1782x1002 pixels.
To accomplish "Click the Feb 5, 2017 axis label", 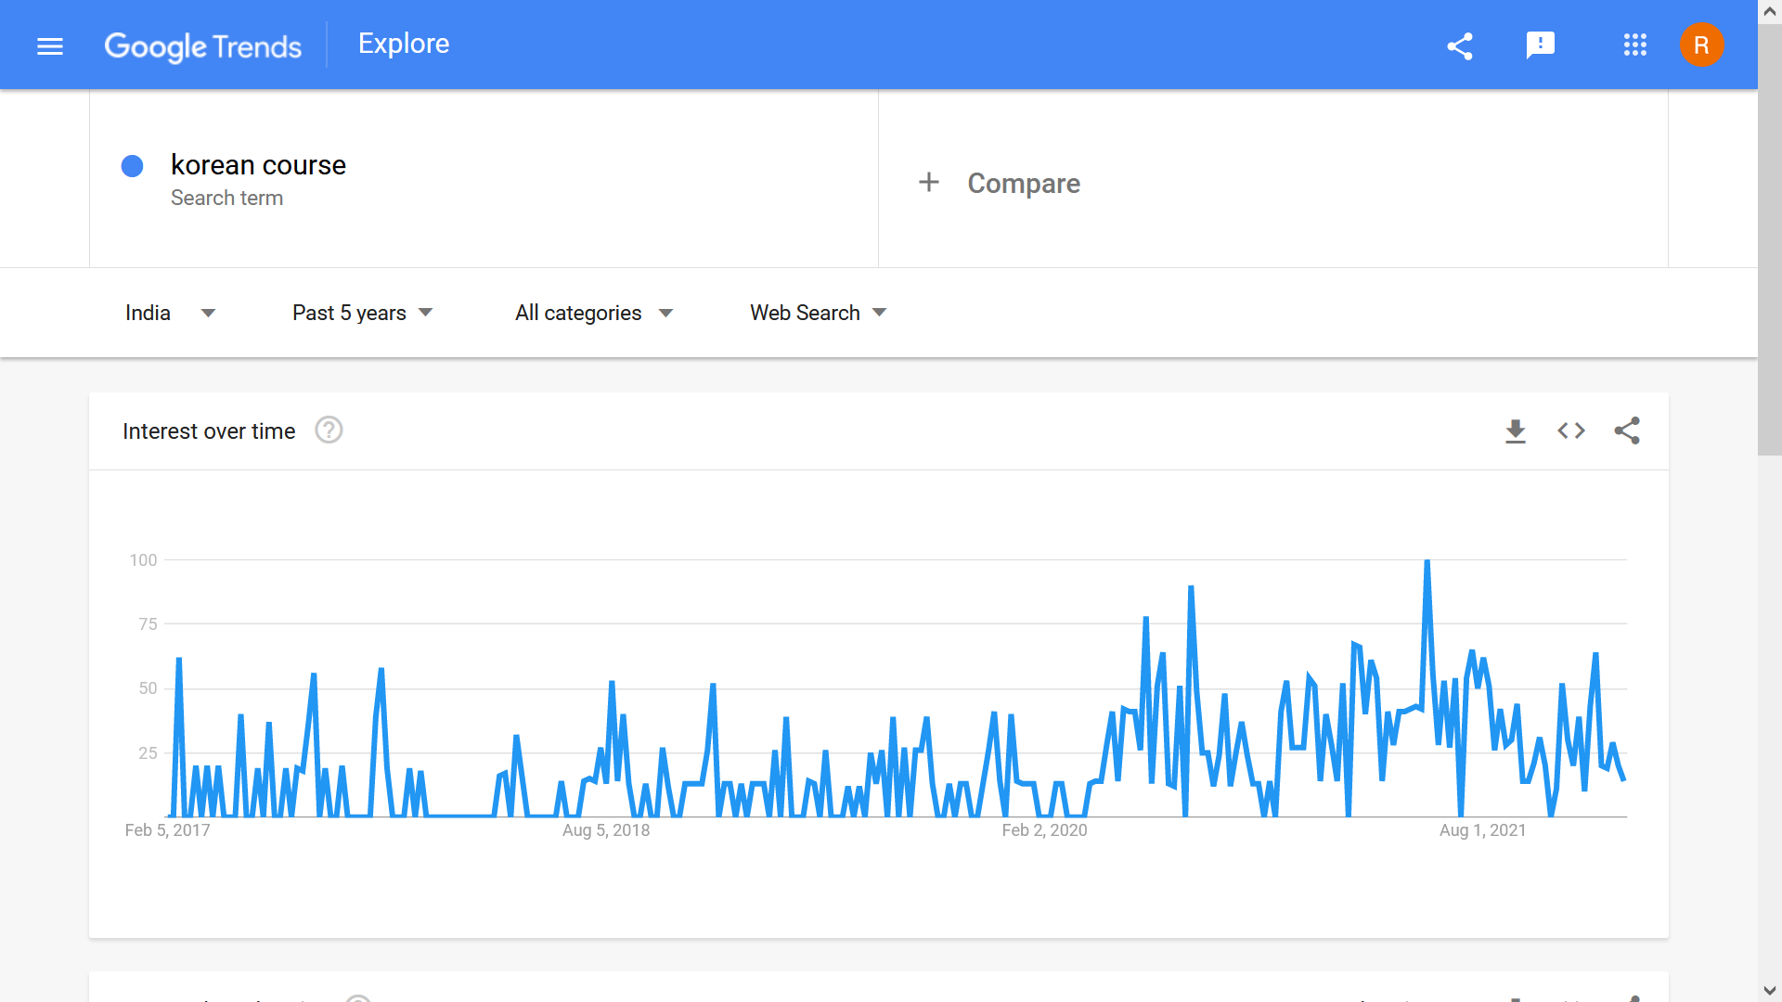I will (168, 830).
